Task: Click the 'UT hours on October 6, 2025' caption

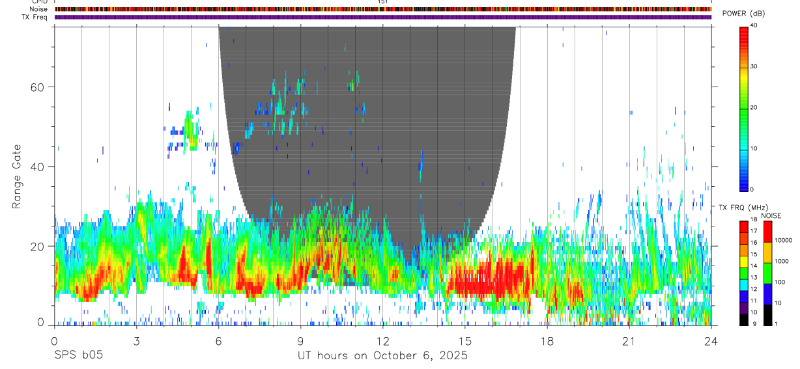Action: 382,356
